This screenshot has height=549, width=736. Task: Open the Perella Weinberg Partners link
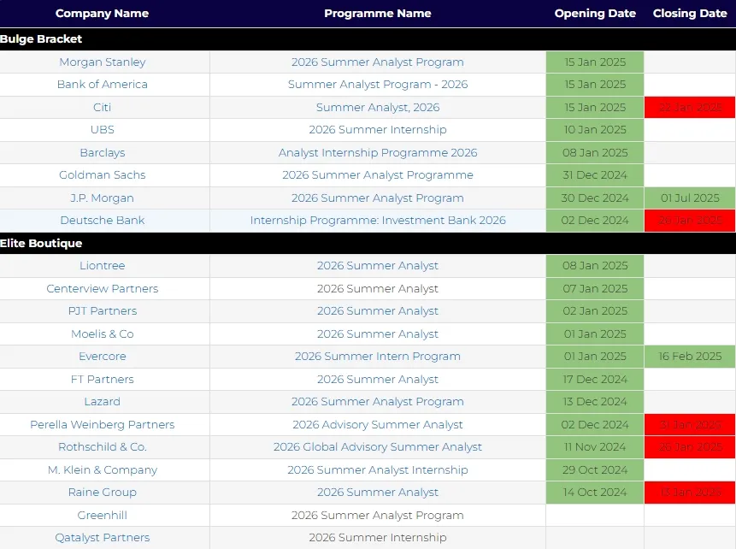click(103, 424)
